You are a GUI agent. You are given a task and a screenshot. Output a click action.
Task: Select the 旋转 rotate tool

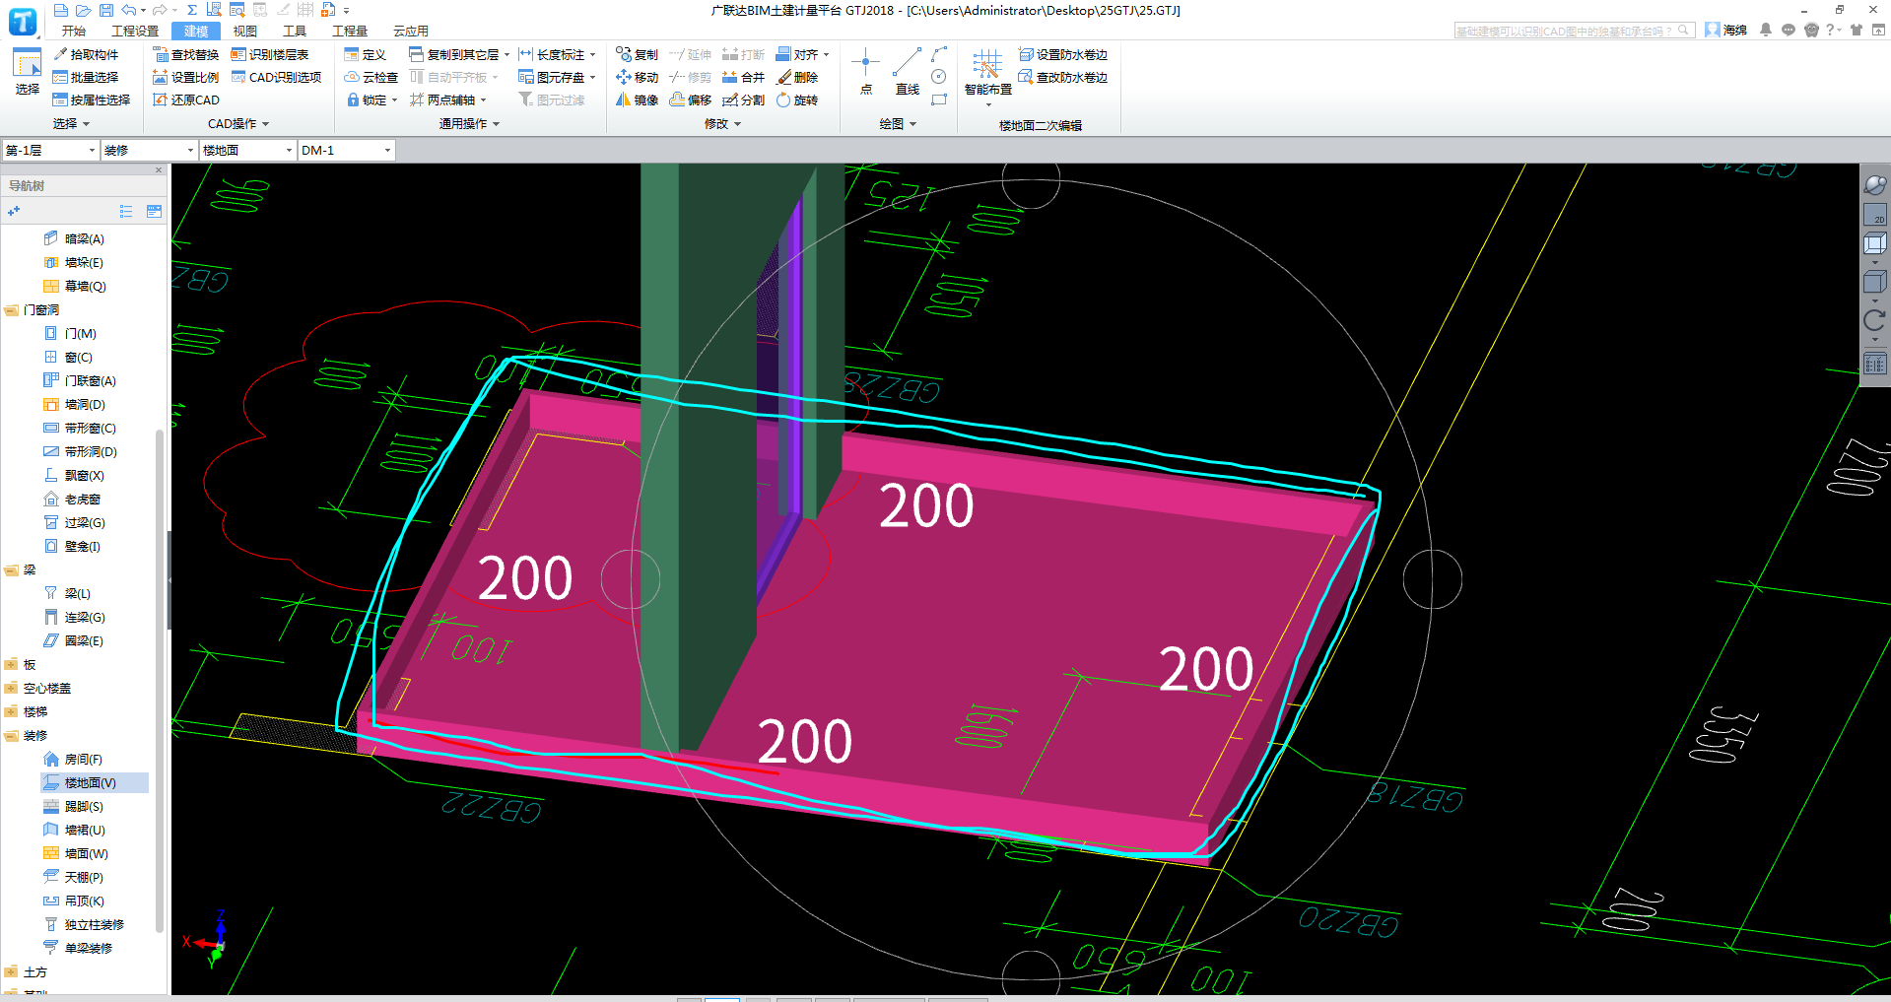pyautogui.click(x=797, y=100)
